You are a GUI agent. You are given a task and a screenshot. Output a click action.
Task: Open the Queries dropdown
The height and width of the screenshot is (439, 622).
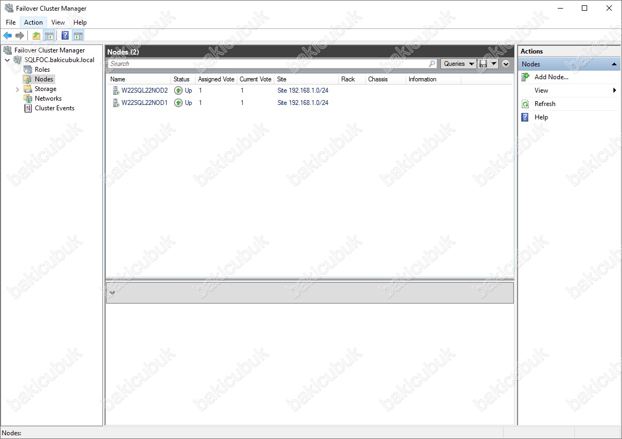click(458, 64)
